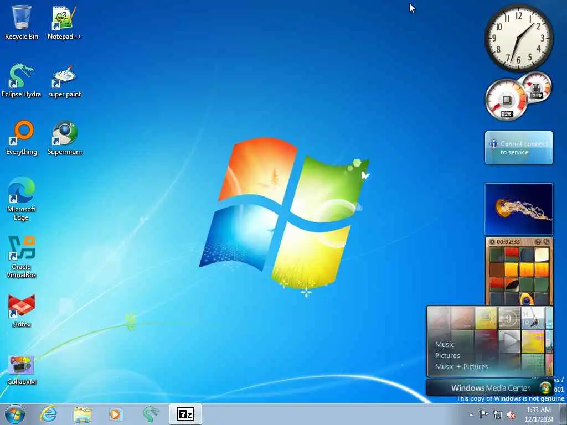567x425 pixels.
Task: Open the Action Center flag icon
Action: point(484,414)
